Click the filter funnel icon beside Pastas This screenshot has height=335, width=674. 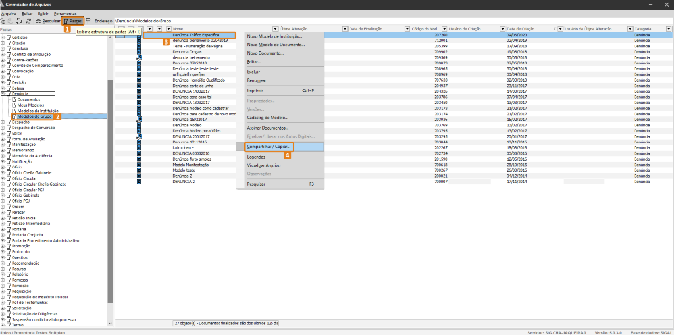click(x=88, y=21)
